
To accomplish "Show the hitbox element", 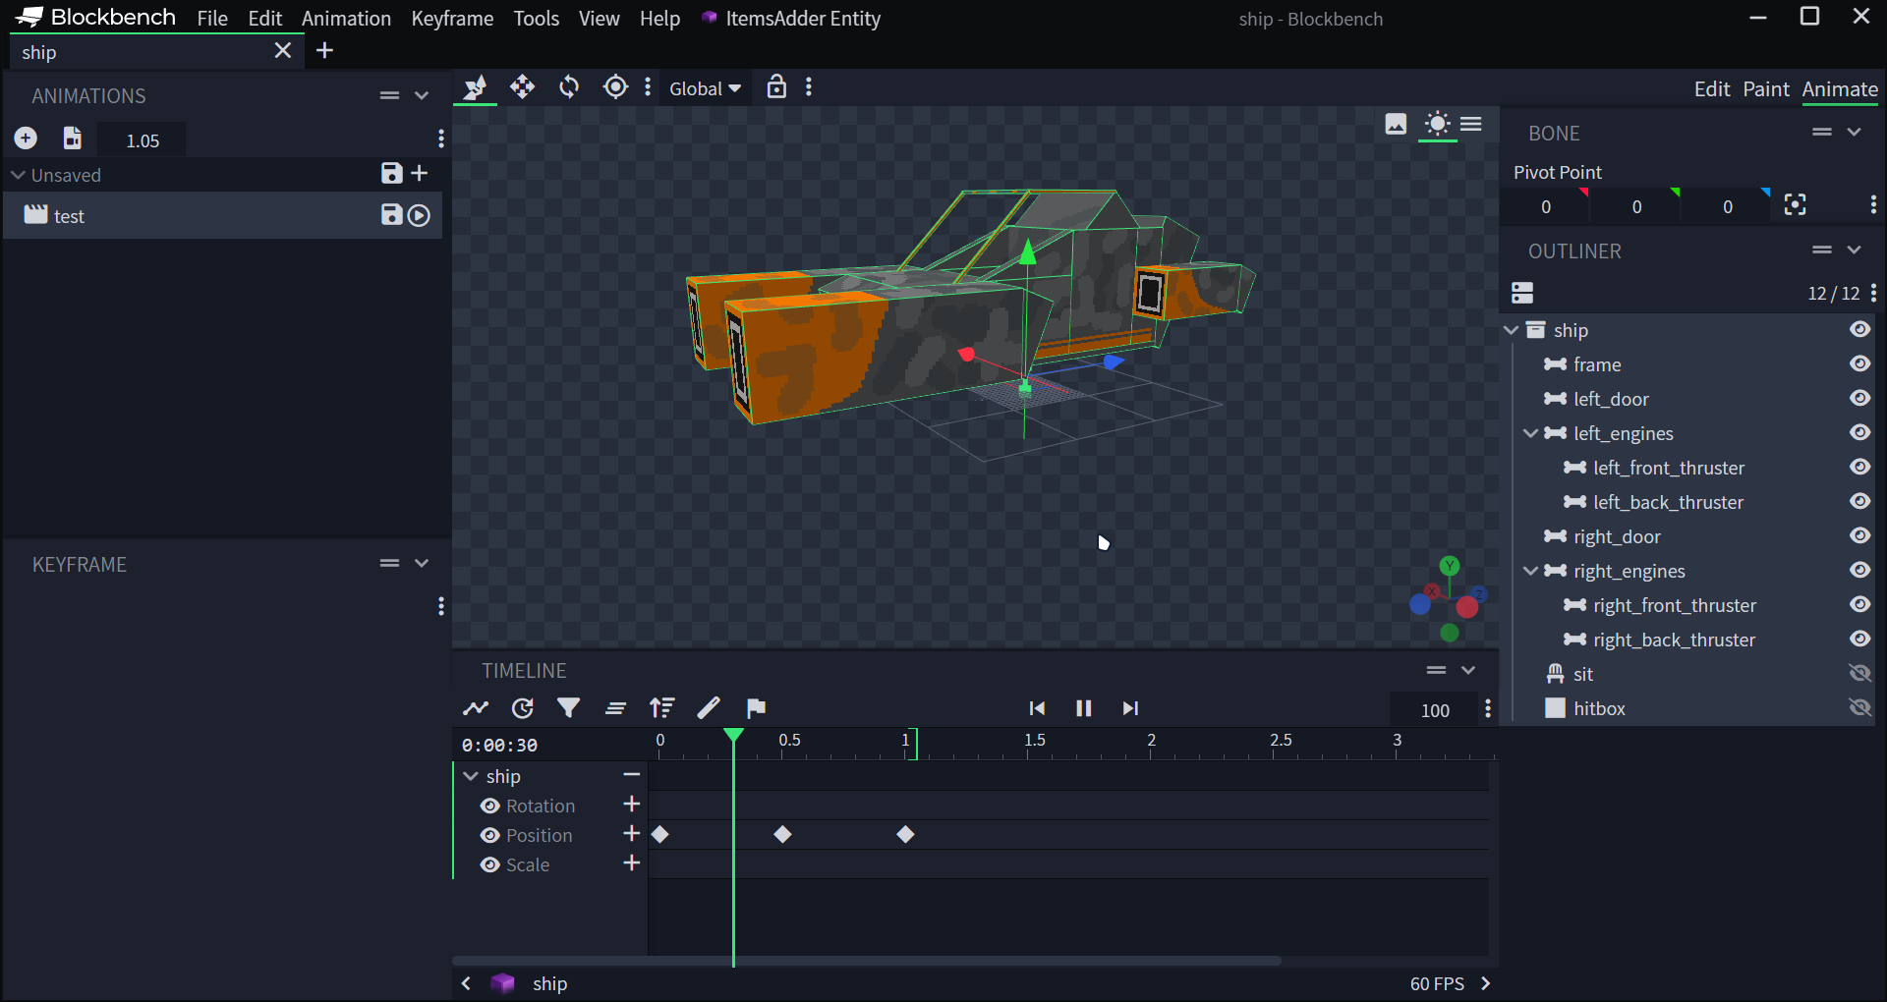I will [x=1859, y=708].
